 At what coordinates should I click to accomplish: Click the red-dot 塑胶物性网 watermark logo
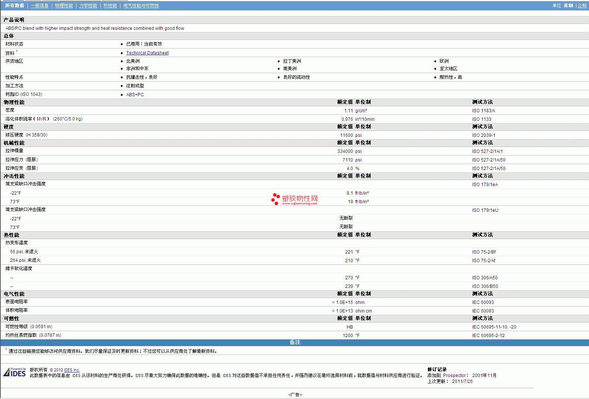[294, 199]
